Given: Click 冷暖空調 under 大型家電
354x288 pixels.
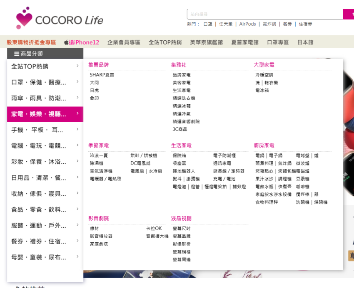Looking at the screenshot, I should (x=264, y=75).
